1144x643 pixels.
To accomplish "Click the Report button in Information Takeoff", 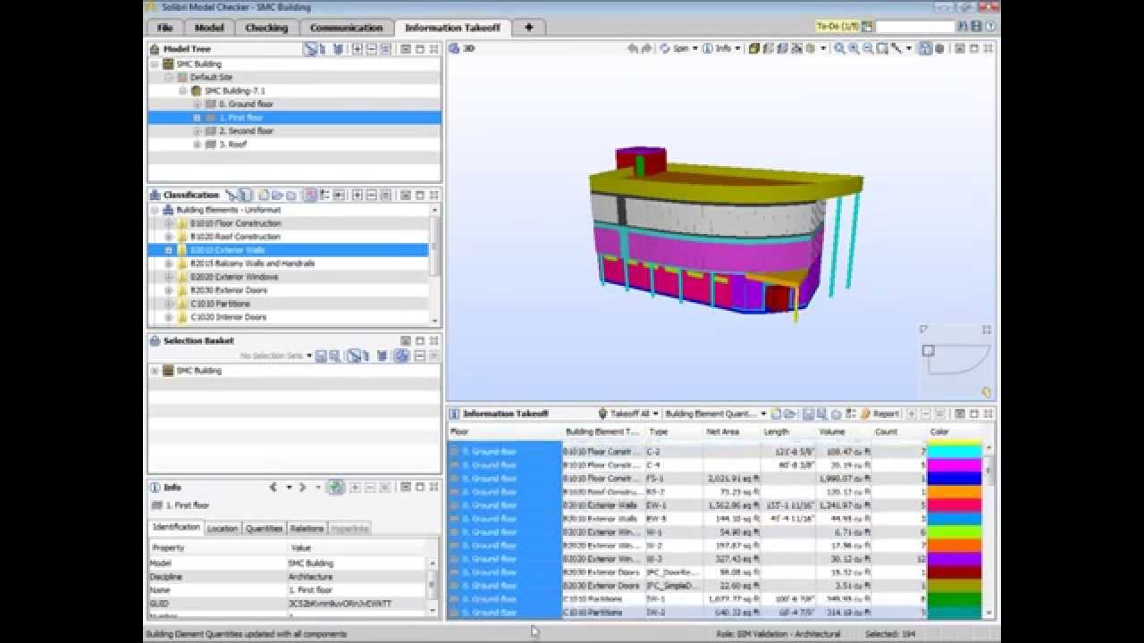I will click(x=880, y=413).
